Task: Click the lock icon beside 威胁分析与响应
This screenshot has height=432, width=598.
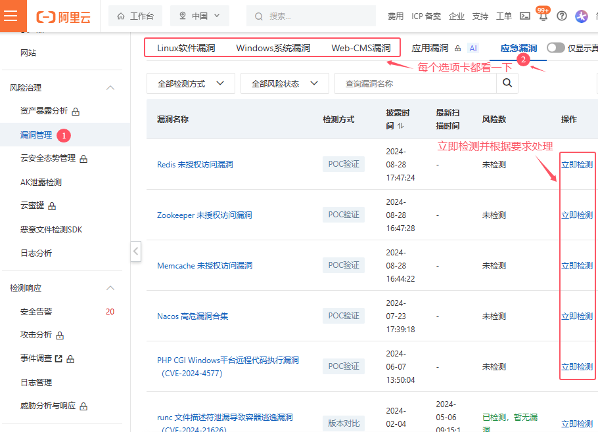Action: point(83,406)
